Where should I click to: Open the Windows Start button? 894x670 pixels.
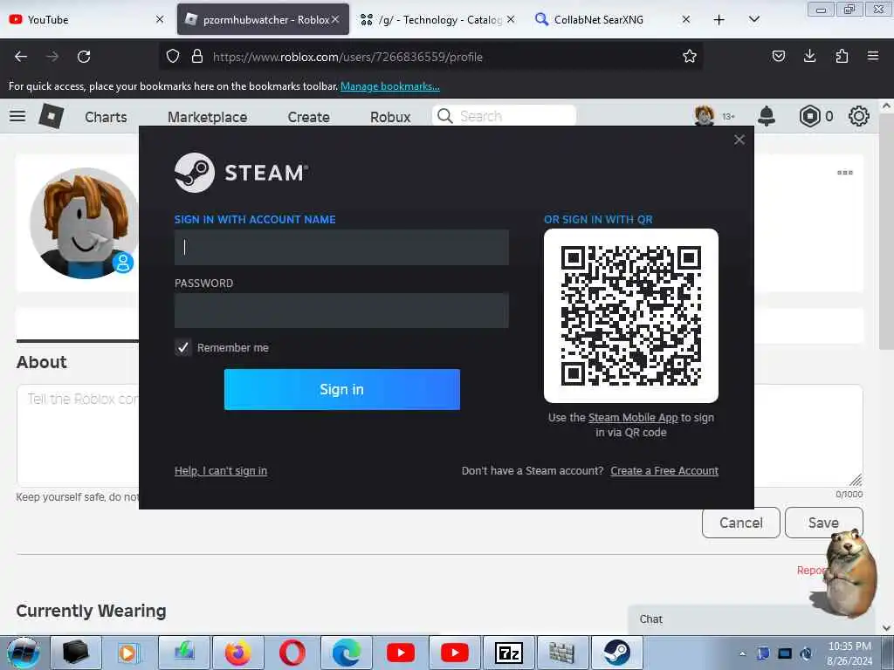23,653
